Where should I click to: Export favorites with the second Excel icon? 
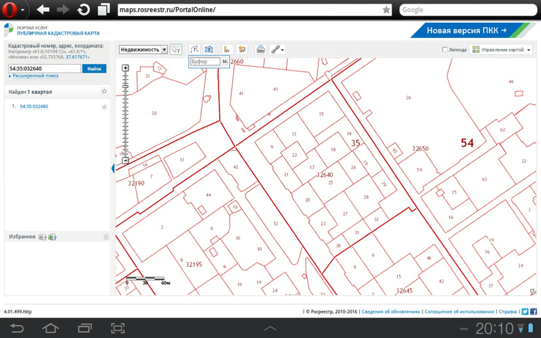click(52, 237)
